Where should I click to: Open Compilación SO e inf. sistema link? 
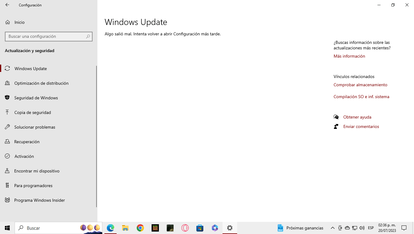(x=361, y=97)
